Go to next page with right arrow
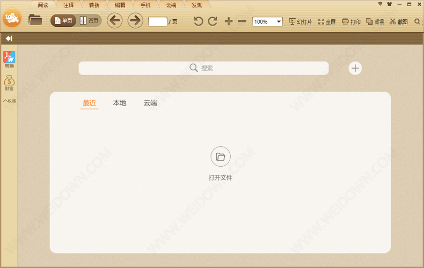This screenshot has height=268, width=424. [135, 21]
